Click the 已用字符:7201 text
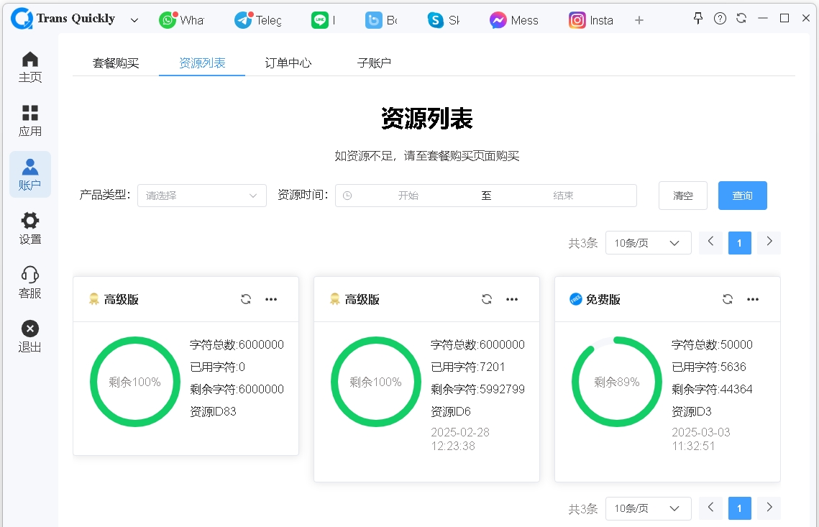 click(467, 367)
